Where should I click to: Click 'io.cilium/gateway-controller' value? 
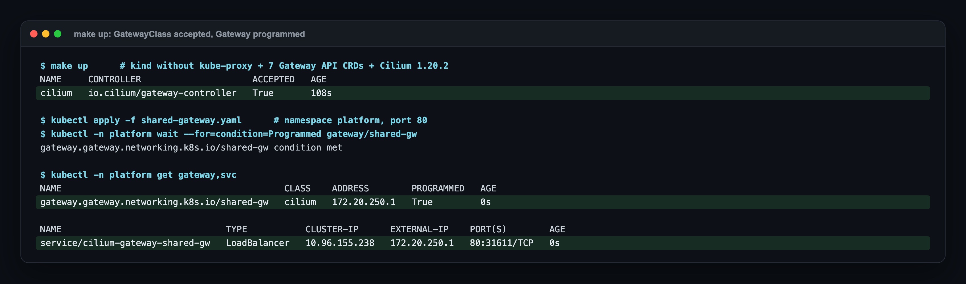(x=162, y=93)
